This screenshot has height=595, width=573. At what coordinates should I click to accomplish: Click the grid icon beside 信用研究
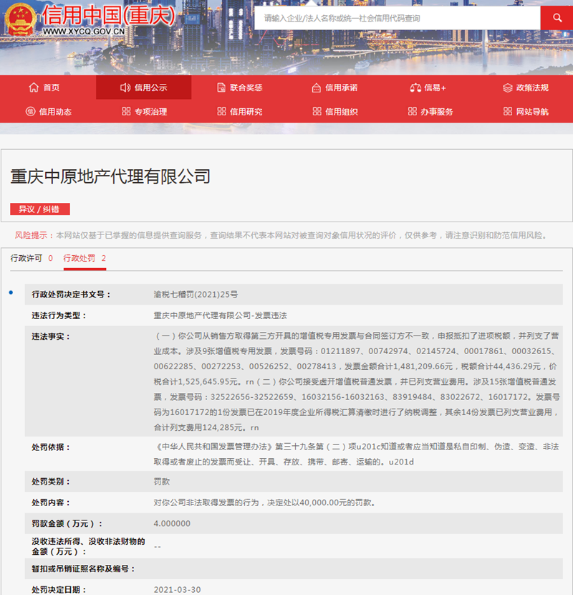[x=221, y=111]
